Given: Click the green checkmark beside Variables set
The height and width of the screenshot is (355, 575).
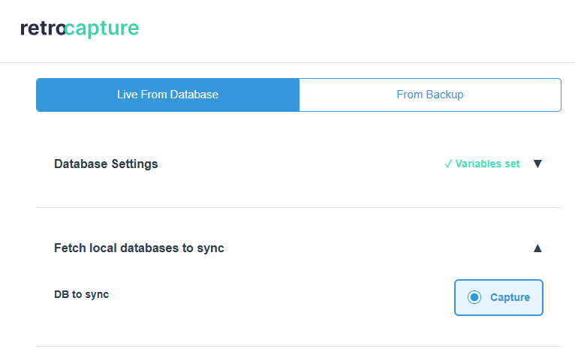Looking at the screenshot, I should 448,164.
